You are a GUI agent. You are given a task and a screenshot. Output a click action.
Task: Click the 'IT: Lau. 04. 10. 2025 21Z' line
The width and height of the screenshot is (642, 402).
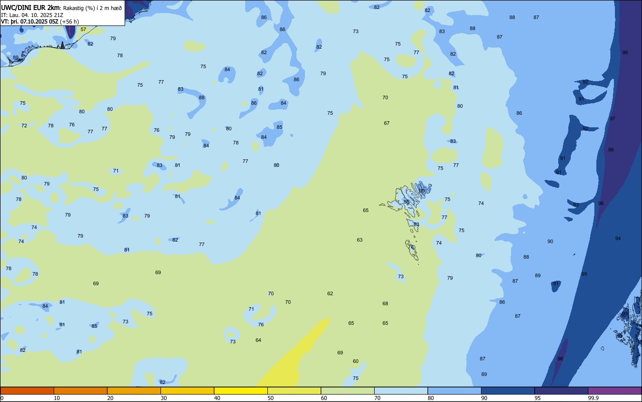(31, 15)
